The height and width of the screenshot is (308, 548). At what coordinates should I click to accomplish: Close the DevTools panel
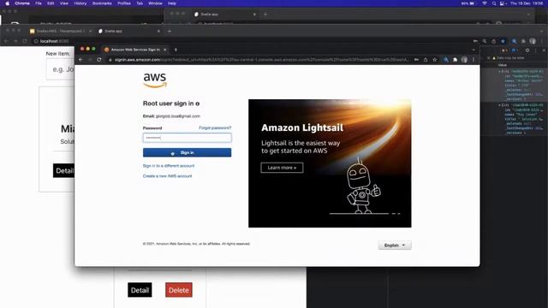tap(544, 50)
